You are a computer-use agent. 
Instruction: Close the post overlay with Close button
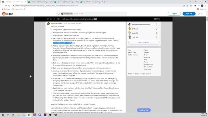157,19
